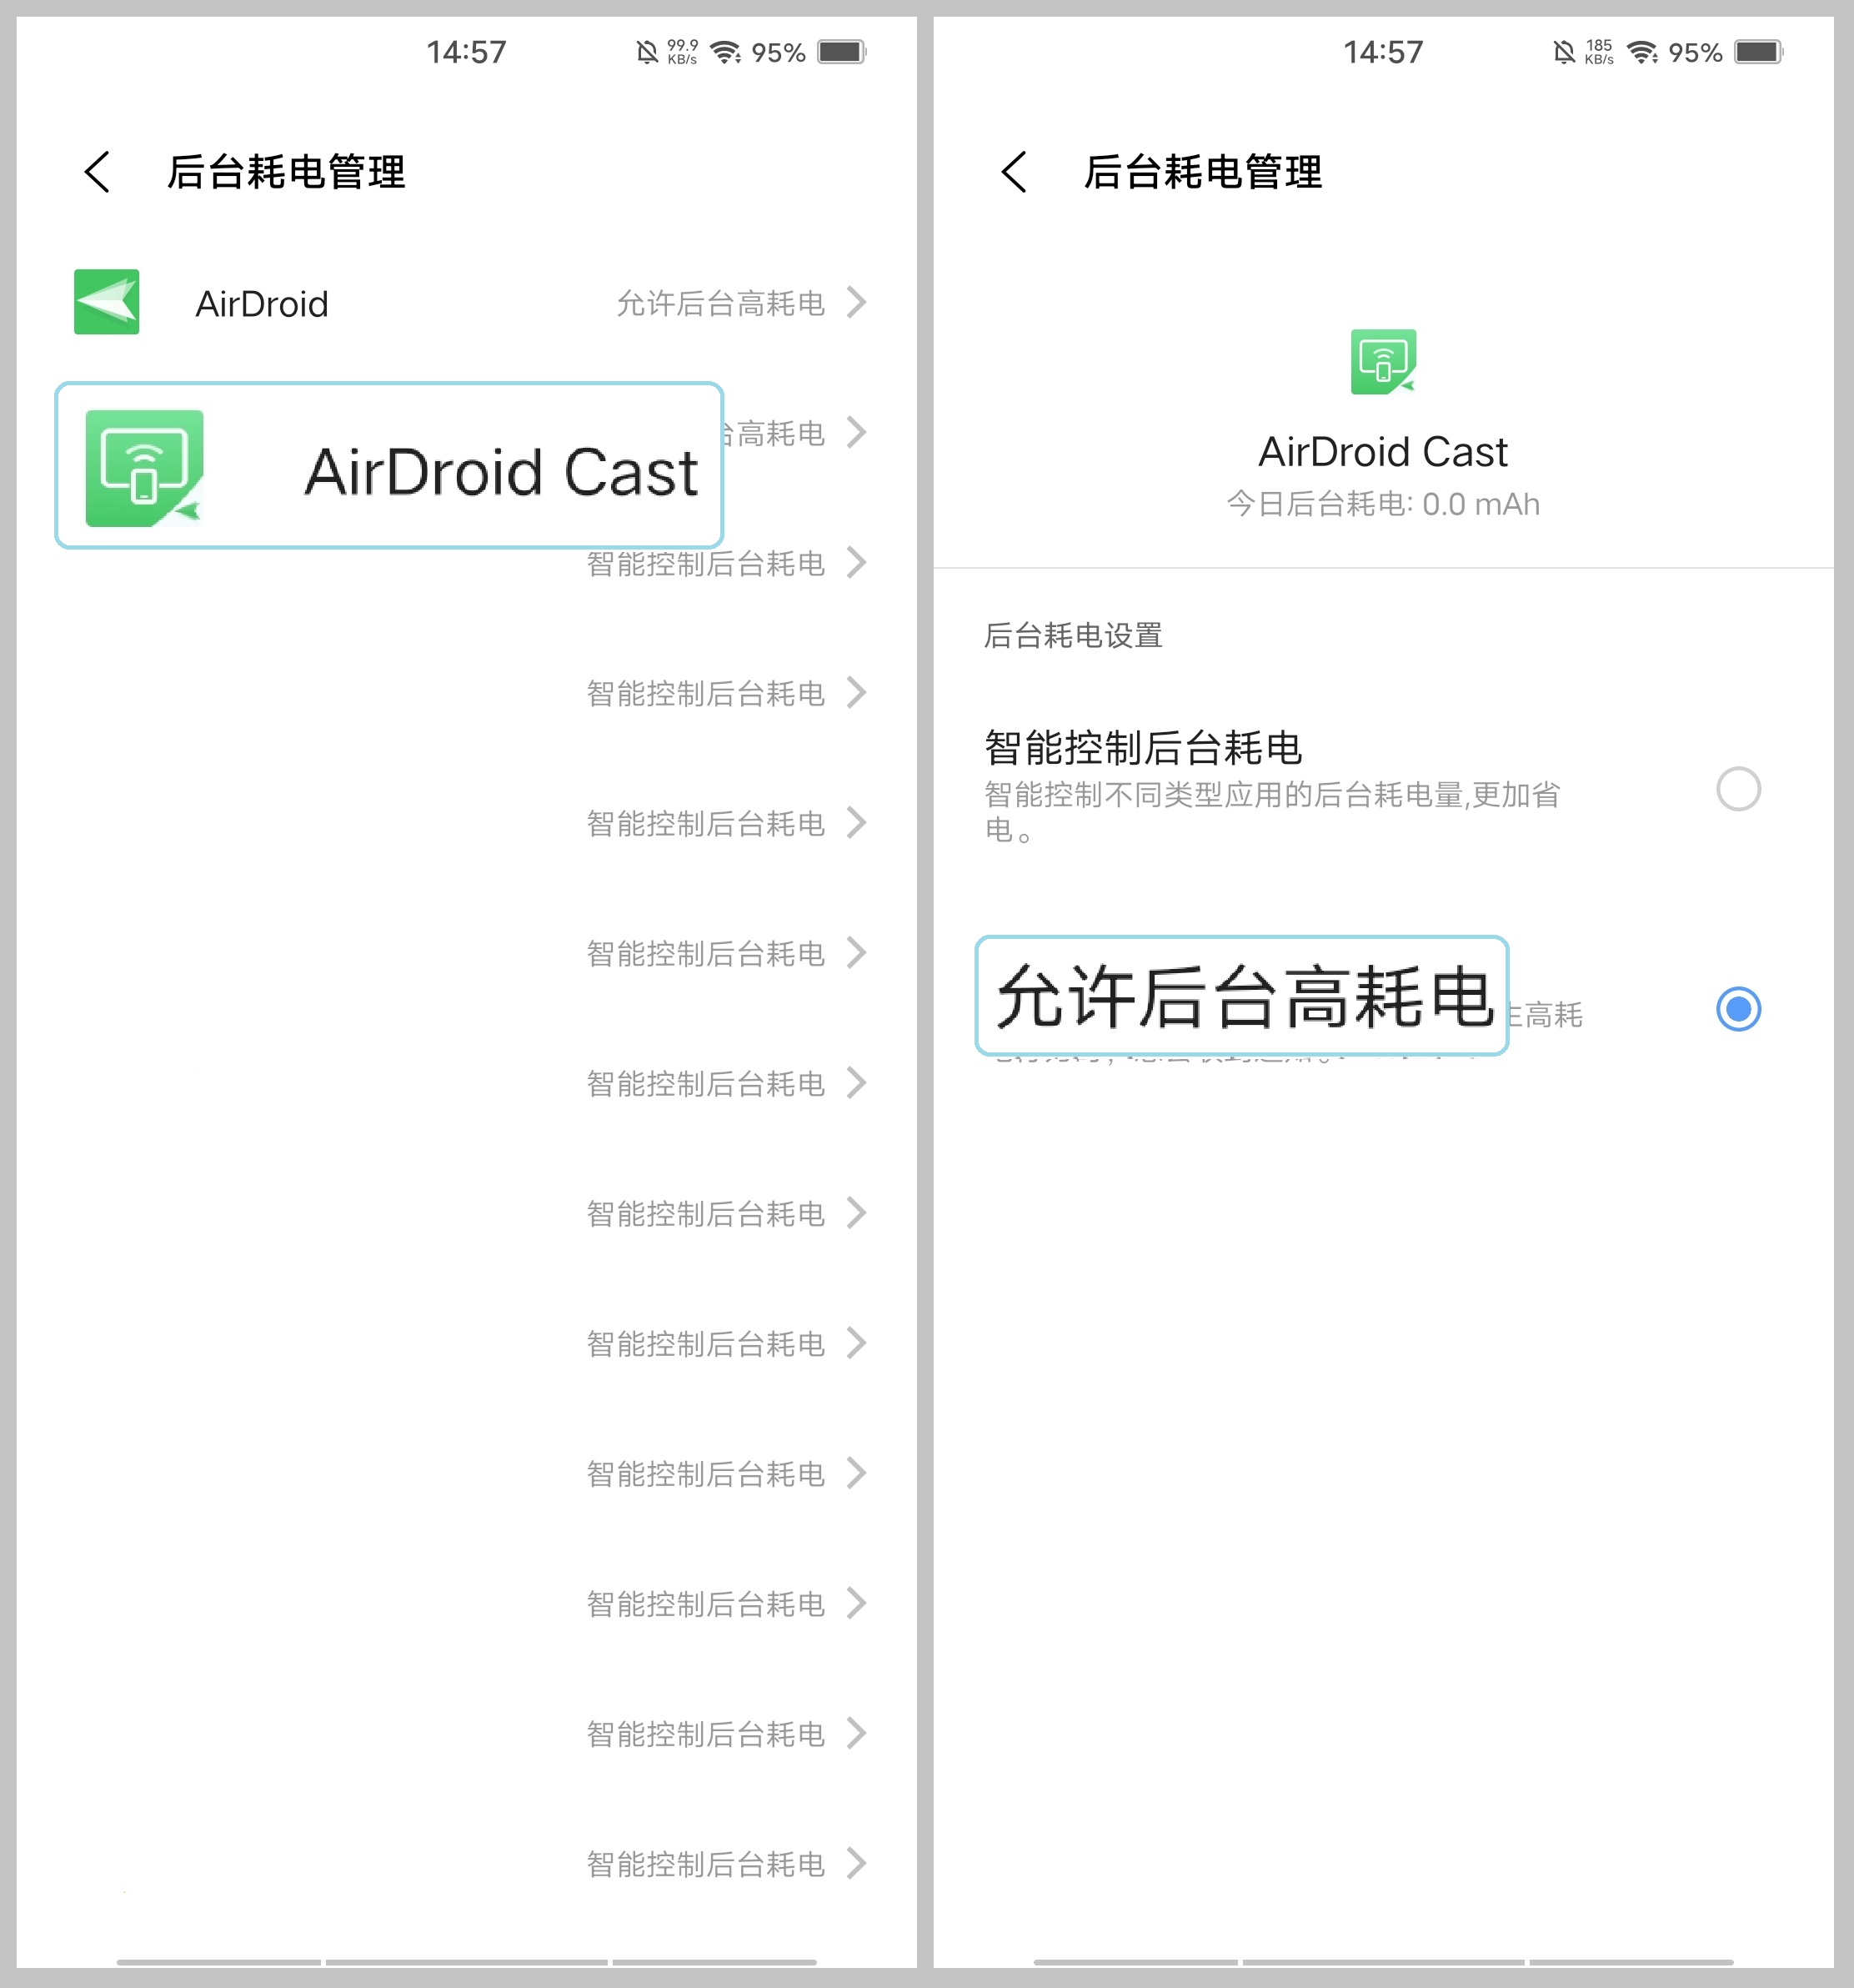Expand the AirDroid Cast row chevron
Viewport: 1854px width, 1988px height.
click(x=856, y=432)
